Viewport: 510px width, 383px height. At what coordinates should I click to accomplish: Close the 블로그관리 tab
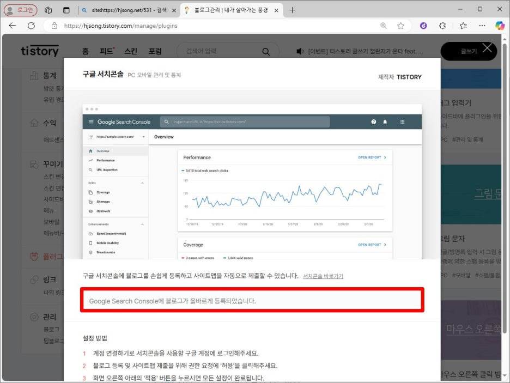click(x=276, y=10)
